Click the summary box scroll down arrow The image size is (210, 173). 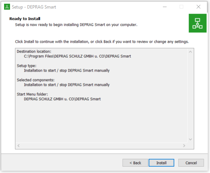click(190, 140)
